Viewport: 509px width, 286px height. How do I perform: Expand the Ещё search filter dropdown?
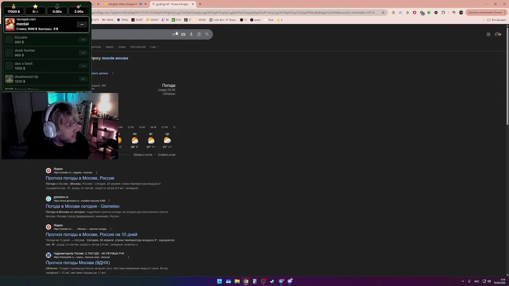point(154,47)
